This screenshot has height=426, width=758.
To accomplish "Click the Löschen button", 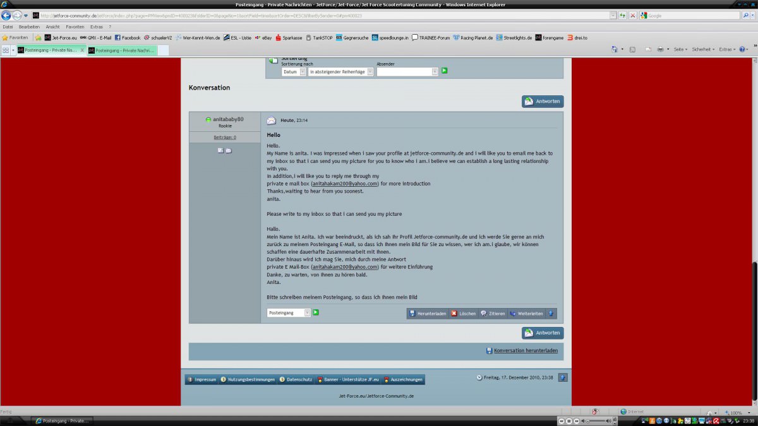I will point(464,313).
